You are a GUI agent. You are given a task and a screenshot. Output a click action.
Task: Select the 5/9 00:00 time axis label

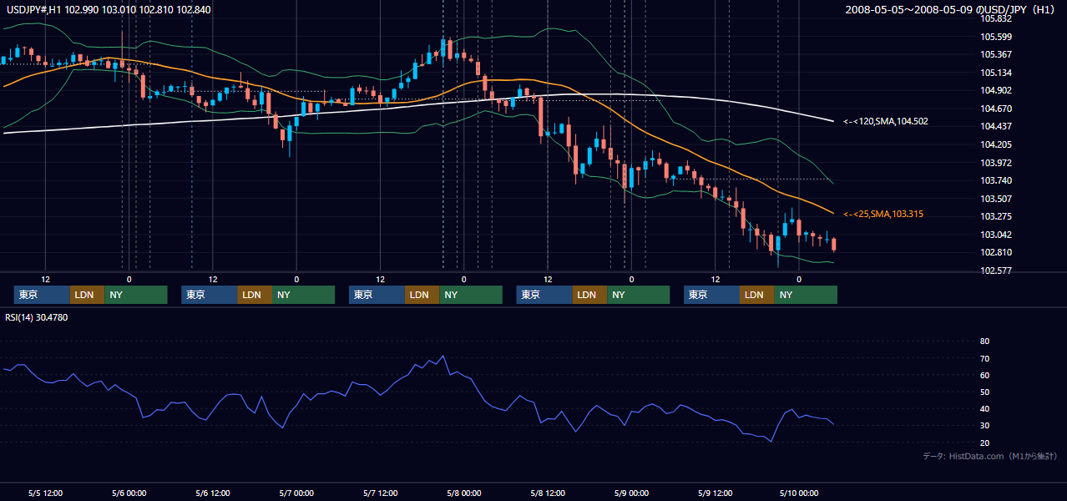coord(631,493)
